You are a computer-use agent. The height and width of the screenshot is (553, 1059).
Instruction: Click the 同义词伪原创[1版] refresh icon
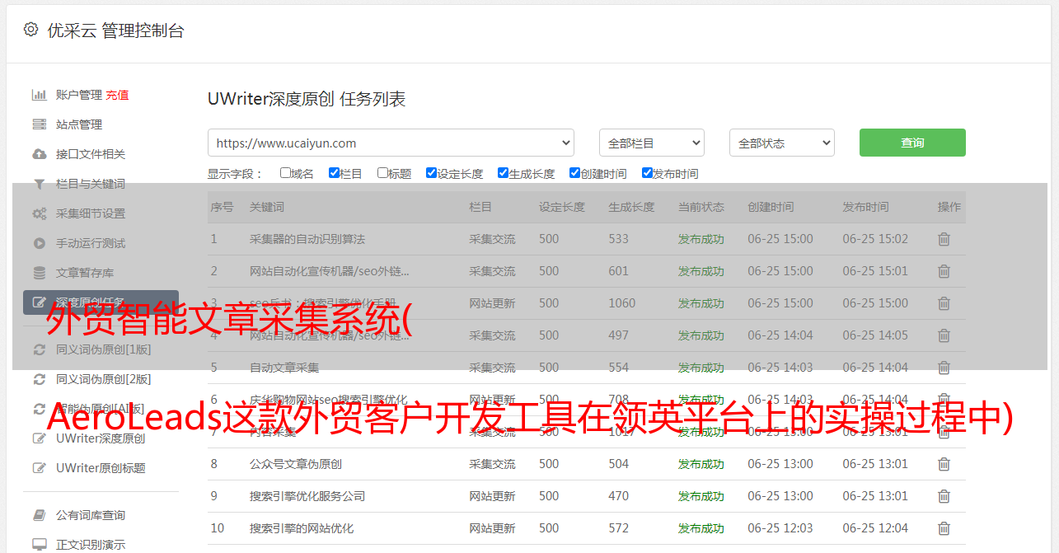(x=39, y=349)
